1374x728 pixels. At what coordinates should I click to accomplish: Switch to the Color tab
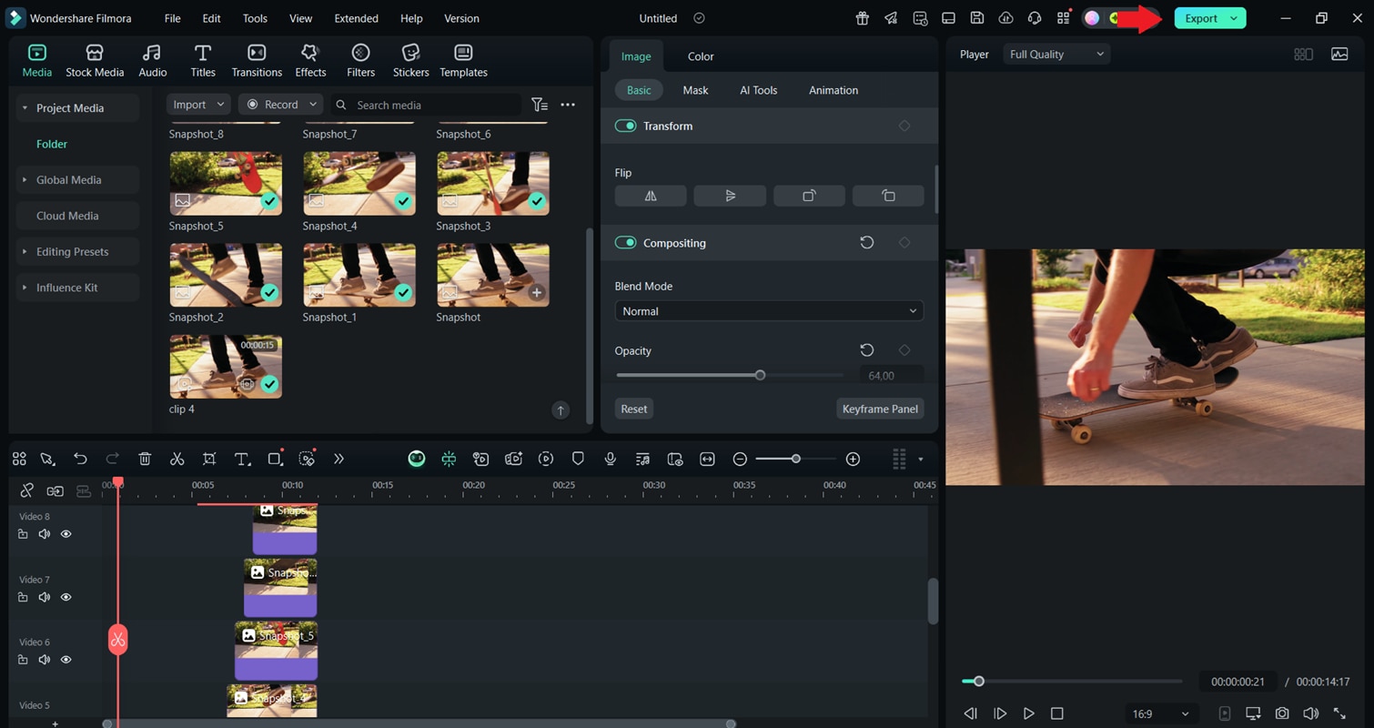(700, 56)
